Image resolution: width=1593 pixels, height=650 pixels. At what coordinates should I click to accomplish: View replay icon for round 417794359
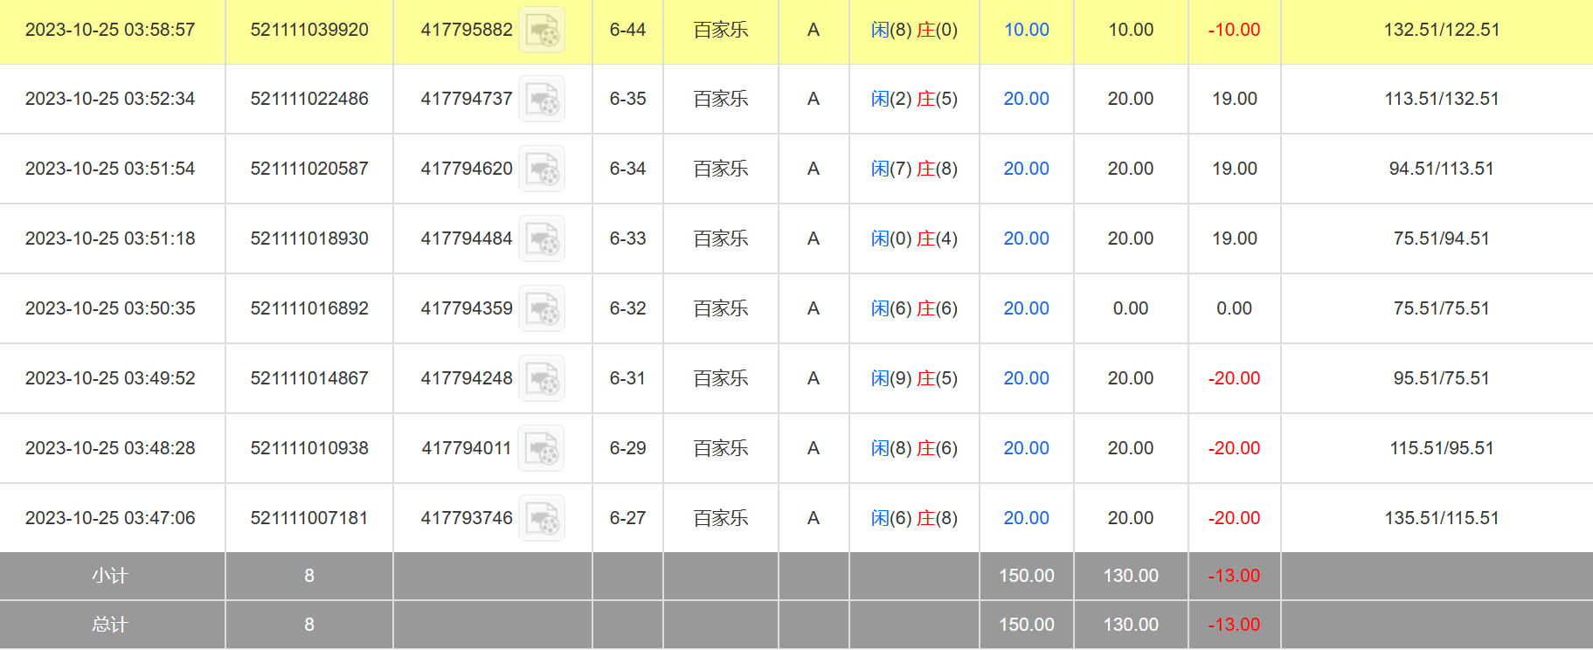click(542, 308)
